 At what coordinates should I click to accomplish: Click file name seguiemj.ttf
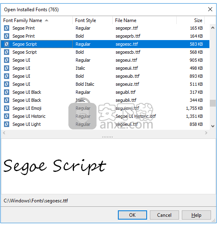127,108
